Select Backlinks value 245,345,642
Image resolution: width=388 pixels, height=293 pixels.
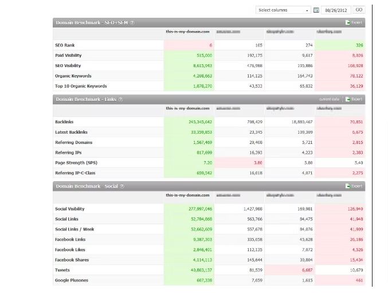pos(201,122)
